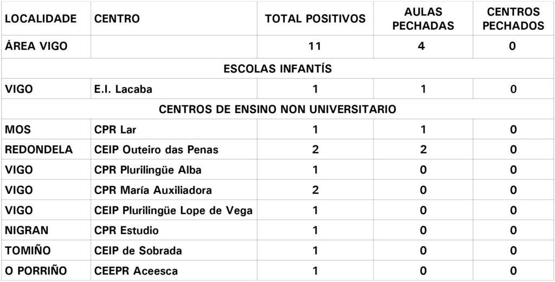Click the AULAS PECHADAS header
Viewport: 555px width, 282px height.
pos(423,19)
